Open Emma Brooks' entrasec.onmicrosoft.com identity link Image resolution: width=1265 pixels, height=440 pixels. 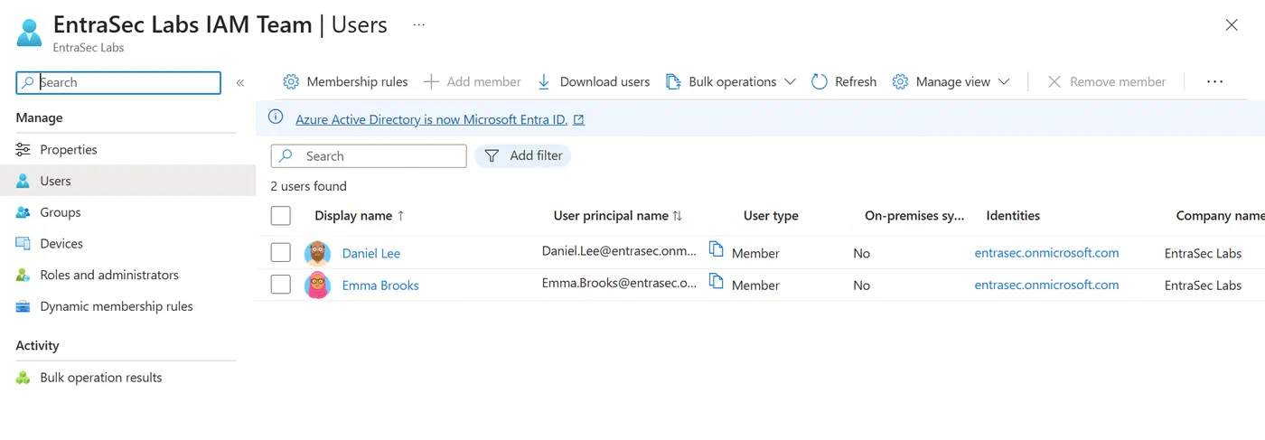coord(1046,285)
